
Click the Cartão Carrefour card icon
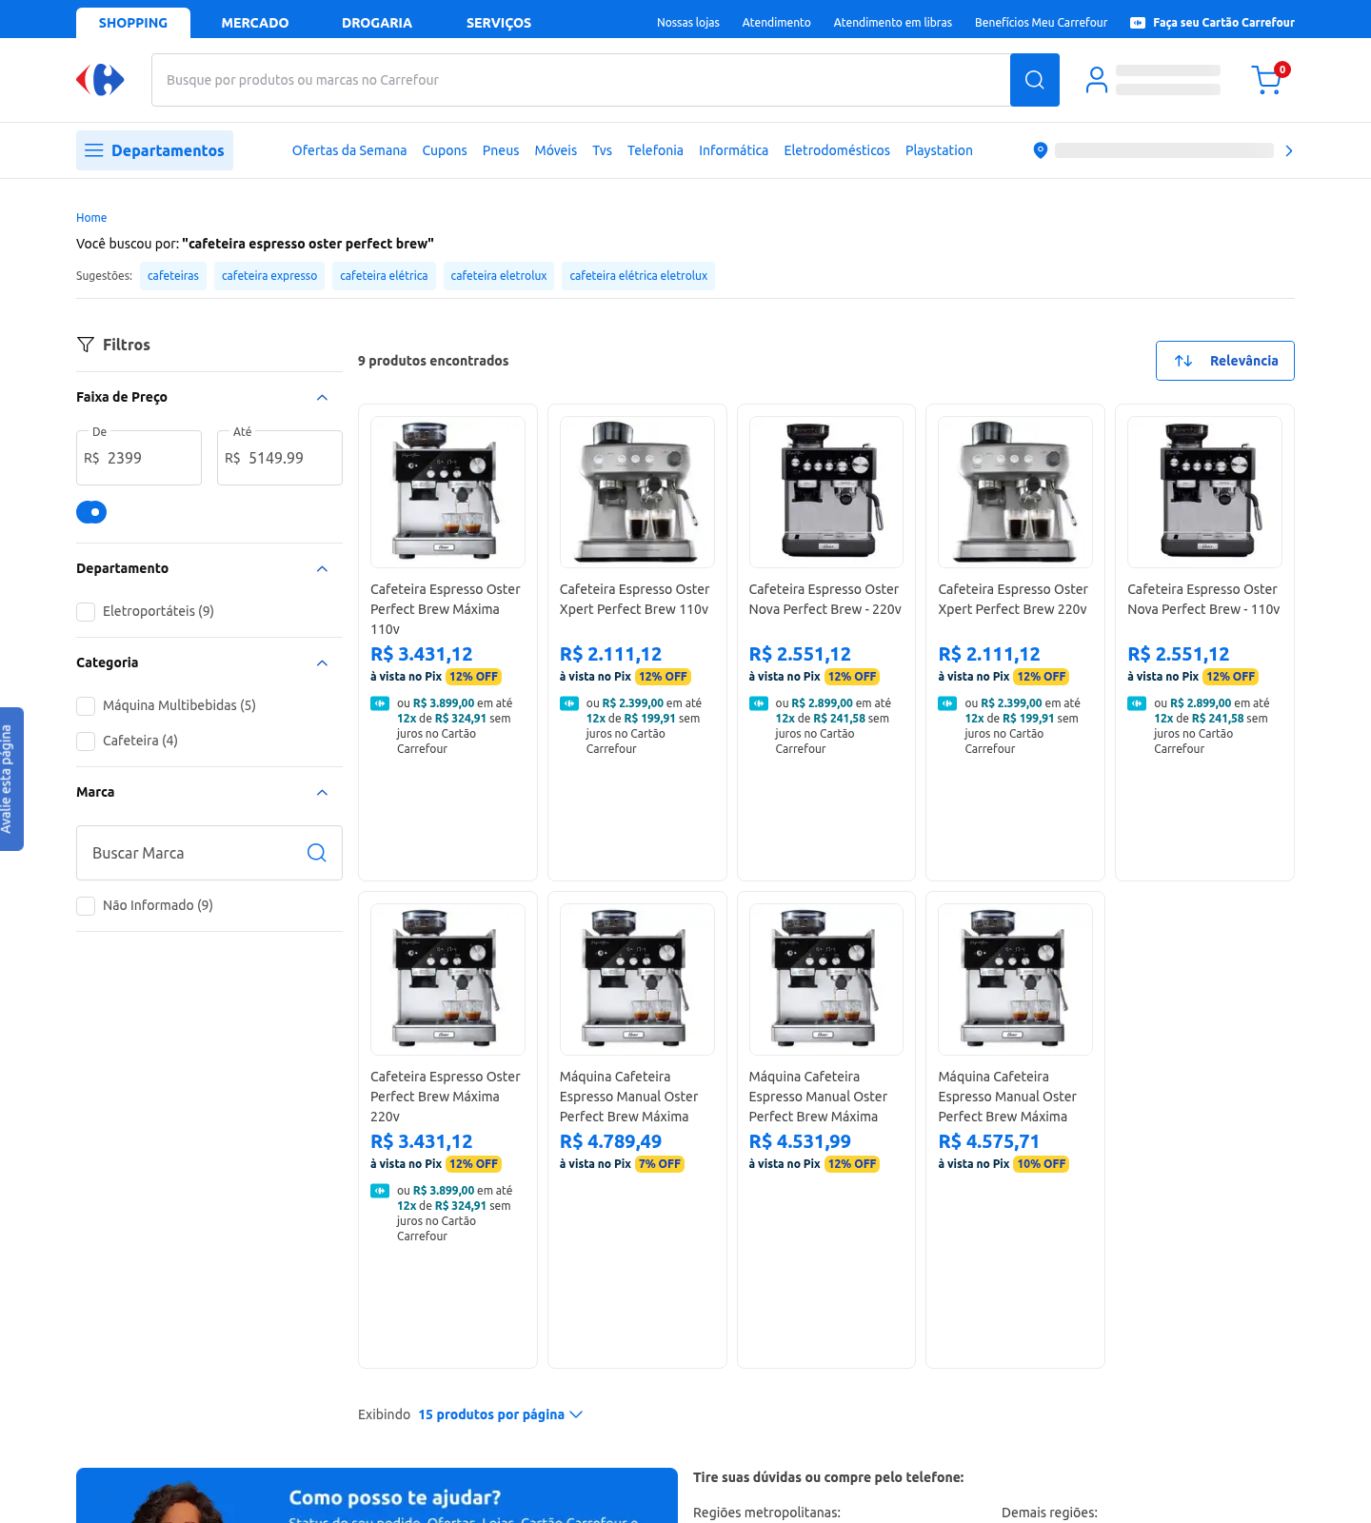1138,23
